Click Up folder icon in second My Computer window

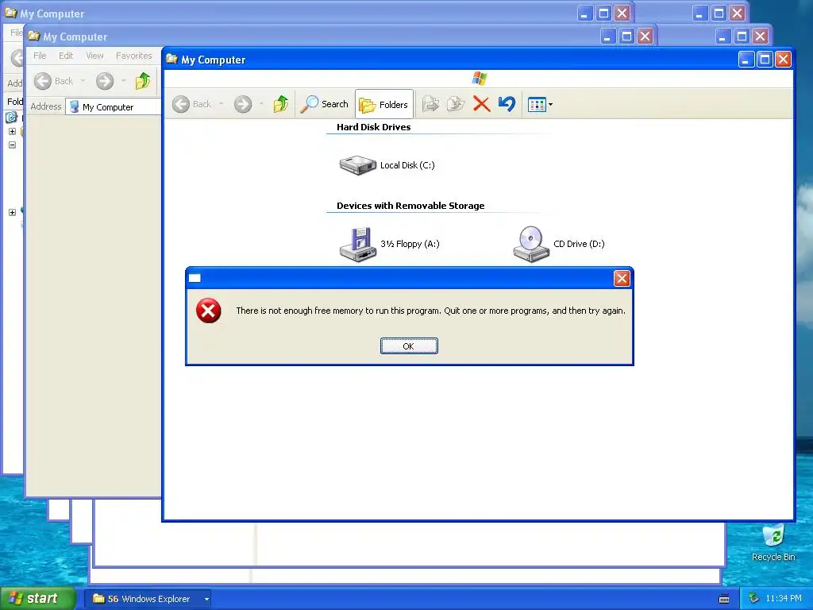coord(143,81)
